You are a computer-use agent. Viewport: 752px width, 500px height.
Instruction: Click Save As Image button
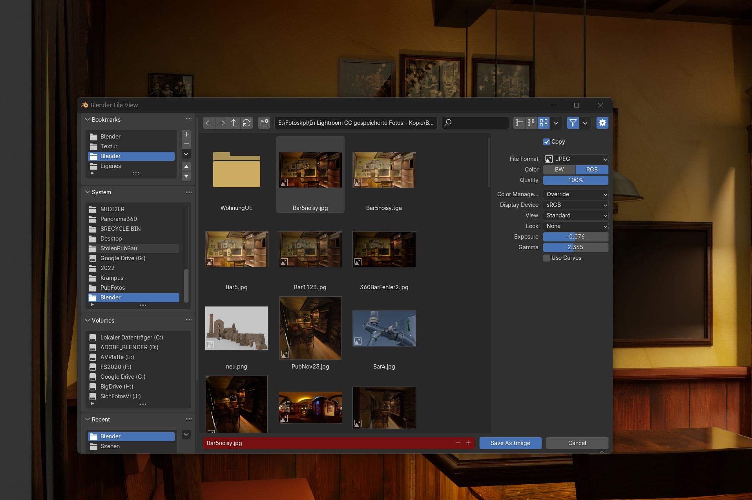[510, 443]
